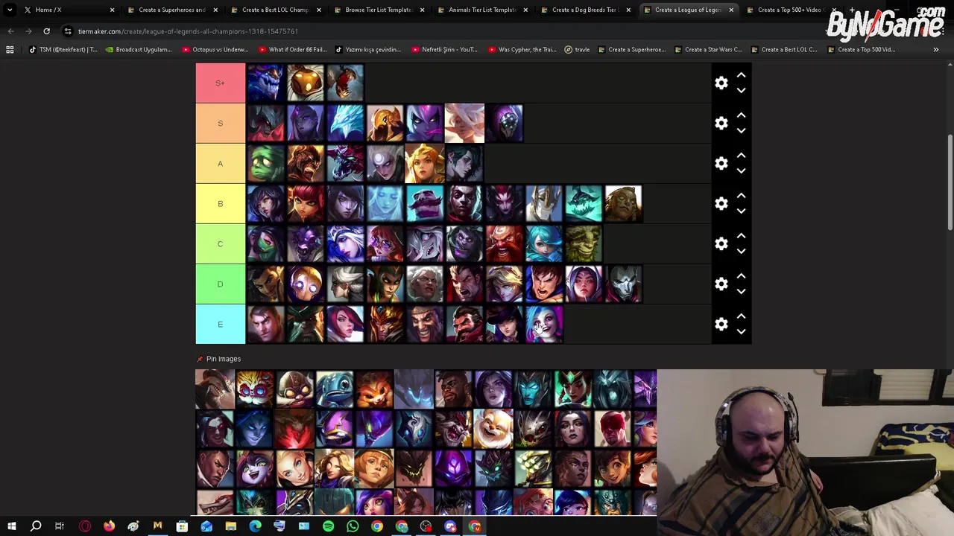This screenshot has width=954, height=536.
Task: Open Create a Star Wars C... bookmark
Action: 708,50
